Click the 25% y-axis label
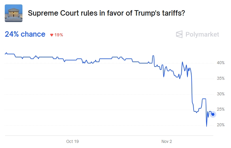Viewport: 231px width, 148px height. 220,109
